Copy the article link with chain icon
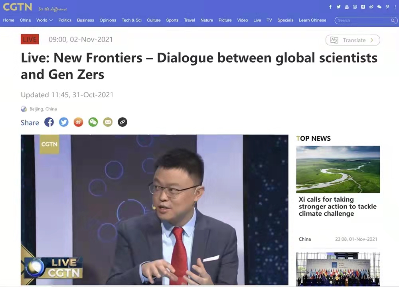The width and height of the screenshot is (399, 287). click(x=122, y=122)
